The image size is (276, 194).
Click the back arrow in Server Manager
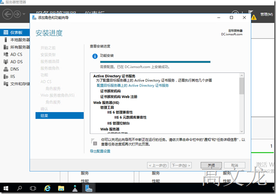point(7,14)
